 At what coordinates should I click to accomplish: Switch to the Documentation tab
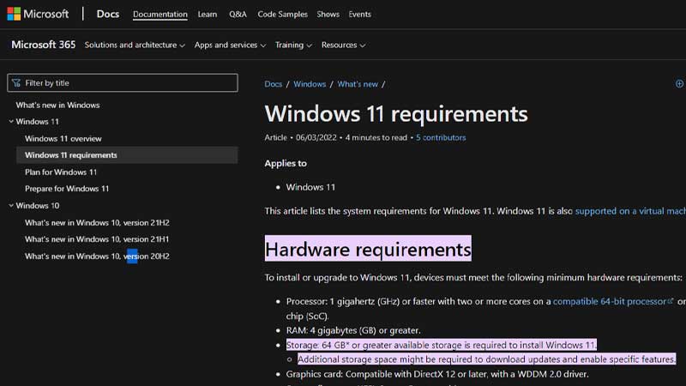[160, 14]
